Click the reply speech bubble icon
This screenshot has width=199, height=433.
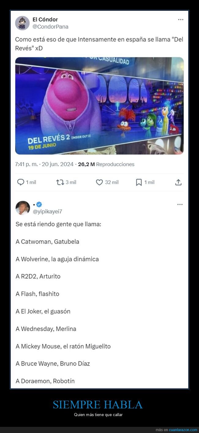point(21,182)
